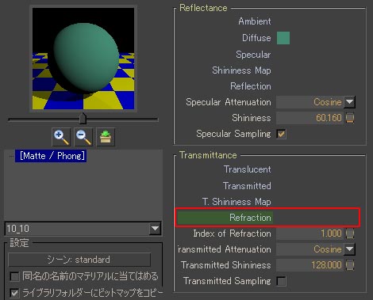Click the zoom in magnifier icon
Screen dimensions: 373x300
click(61, 137)
